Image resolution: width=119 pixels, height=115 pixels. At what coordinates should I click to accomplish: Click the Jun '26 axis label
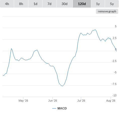52,101
